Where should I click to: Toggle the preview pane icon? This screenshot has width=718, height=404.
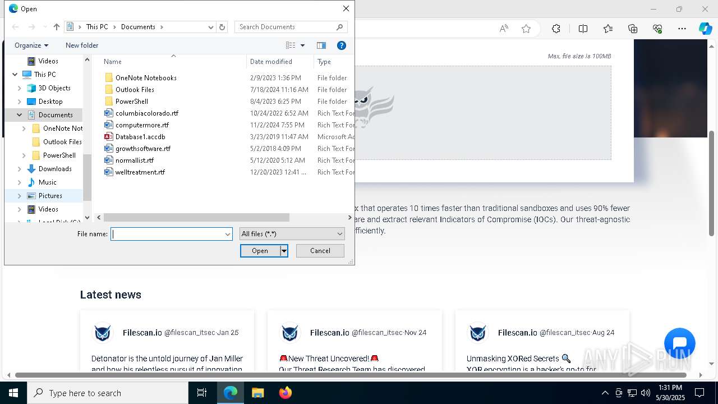pos(321,45)
